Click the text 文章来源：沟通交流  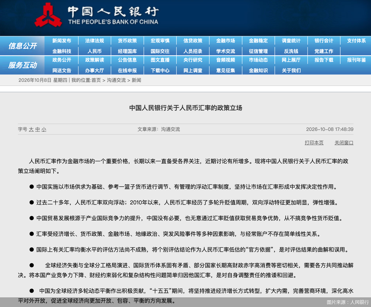click(159, 129)
